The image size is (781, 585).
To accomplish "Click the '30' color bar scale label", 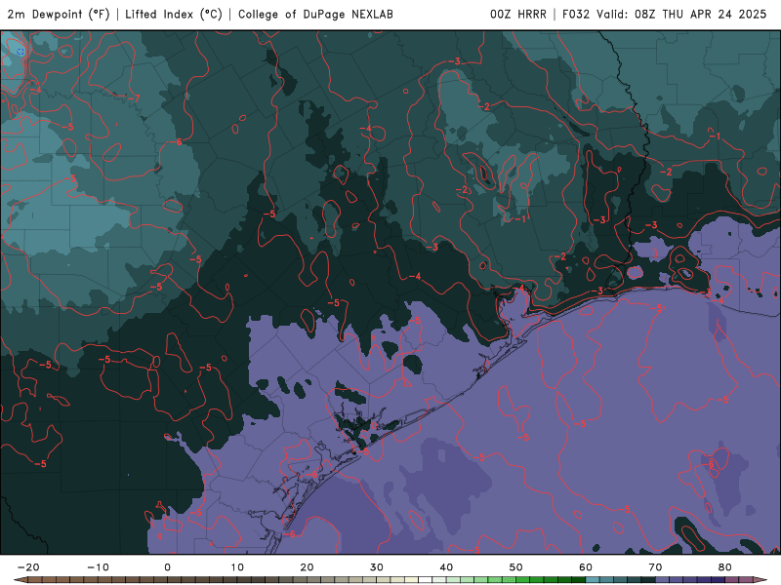I will (x=377, y=567).
